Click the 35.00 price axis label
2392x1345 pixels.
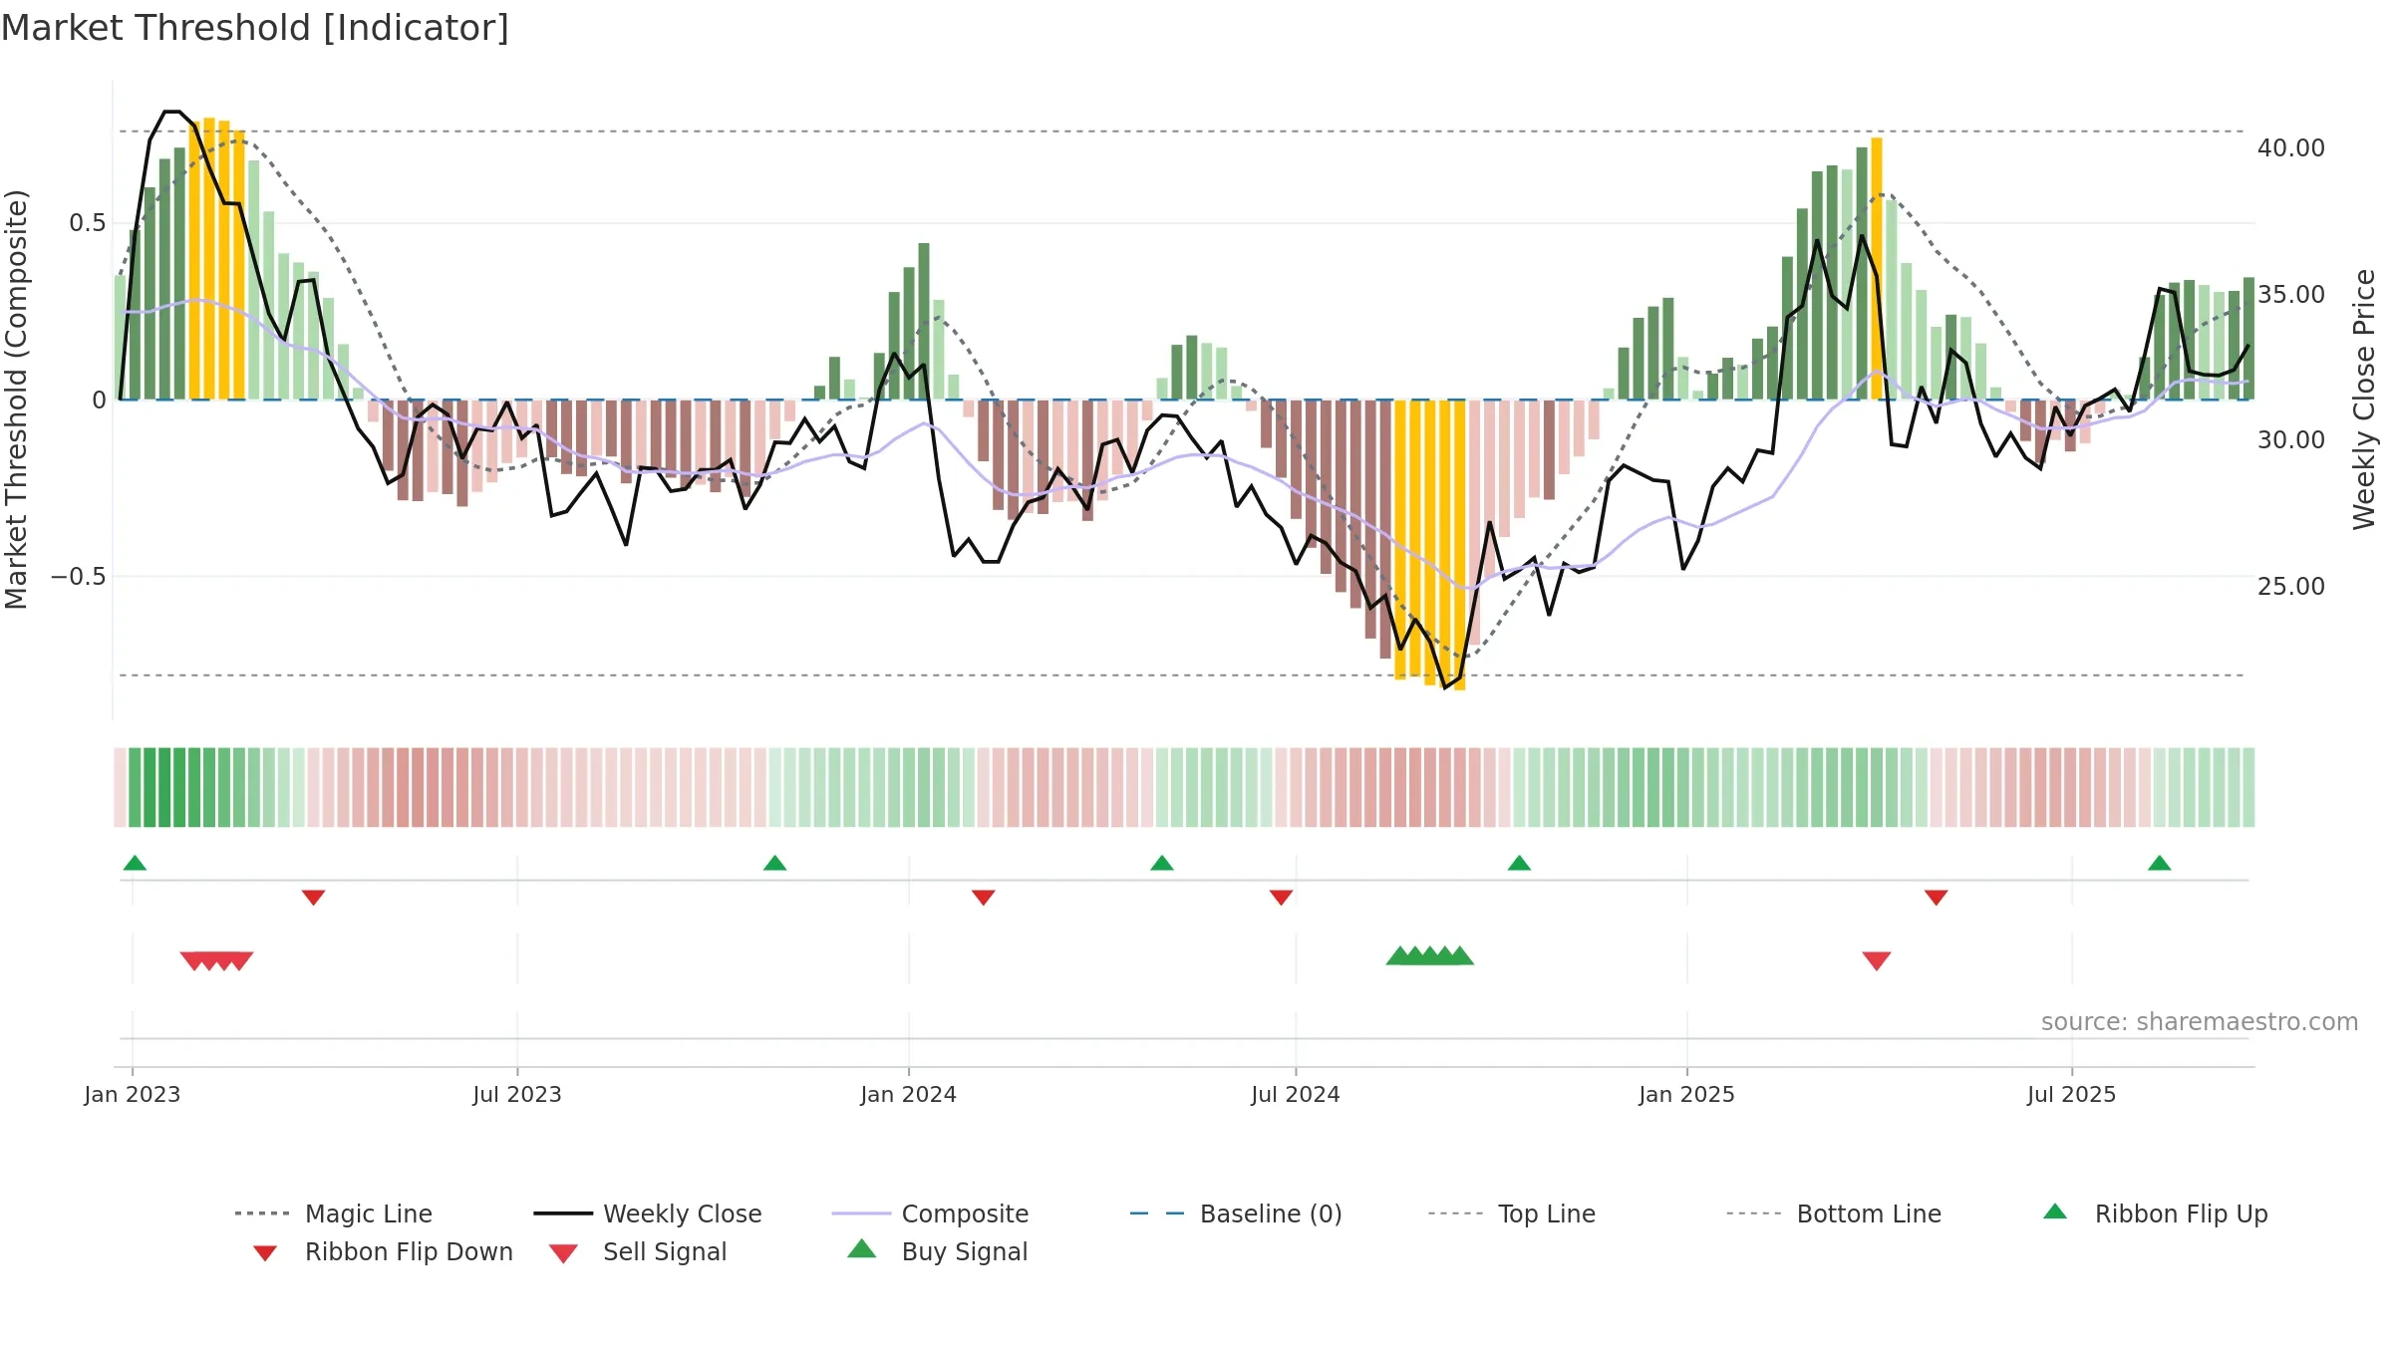pos(2291,295)
